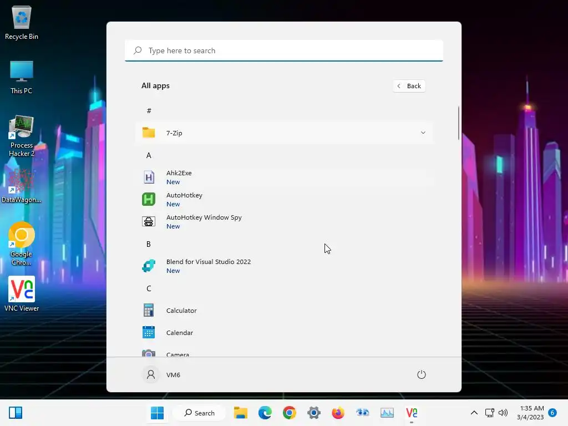Click the Blend for Visual Studio icon

[x=149, y=266]
